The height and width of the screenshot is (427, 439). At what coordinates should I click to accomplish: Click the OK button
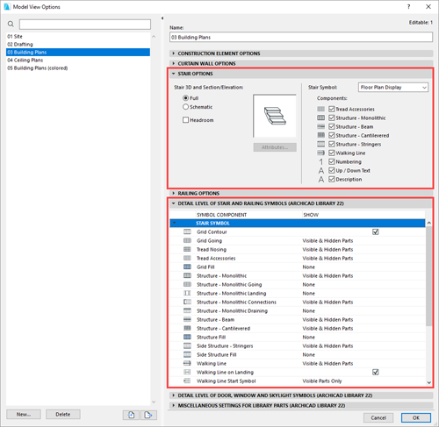click(416, 417)
